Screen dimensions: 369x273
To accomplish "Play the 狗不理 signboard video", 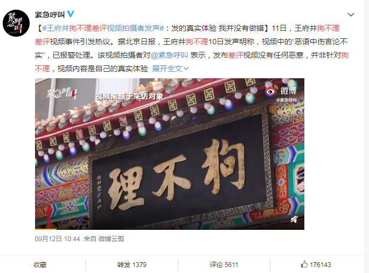I will point(170,154).
